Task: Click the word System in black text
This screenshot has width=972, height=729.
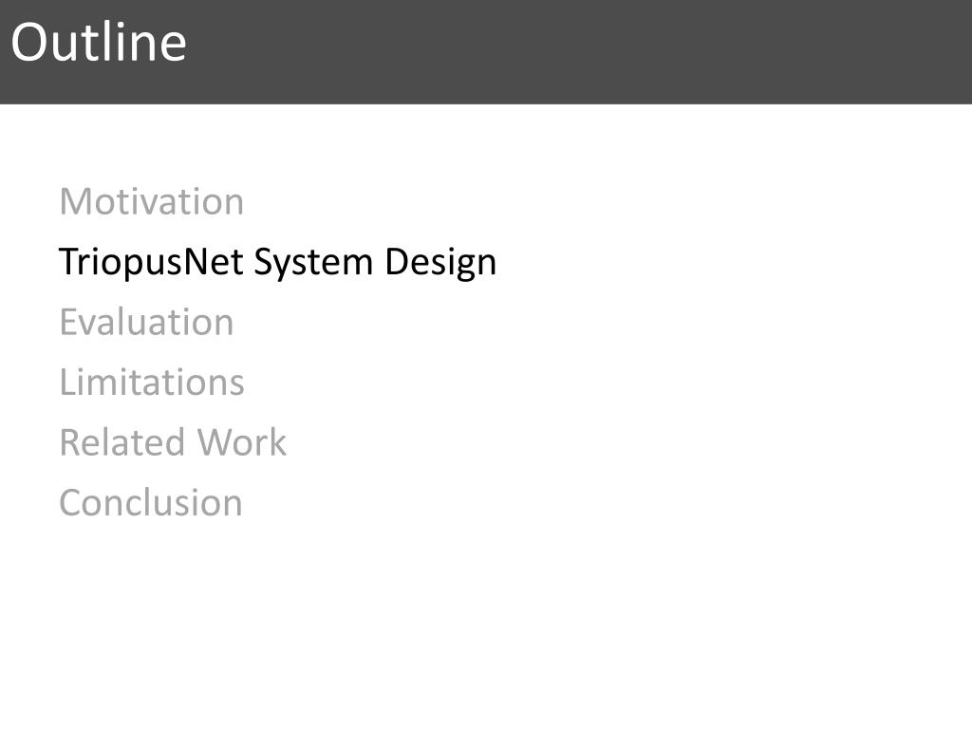Action: pos(313,262)
